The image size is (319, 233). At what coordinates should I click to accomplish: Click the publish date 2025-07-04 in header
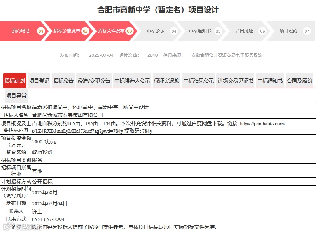click(101, 55)
